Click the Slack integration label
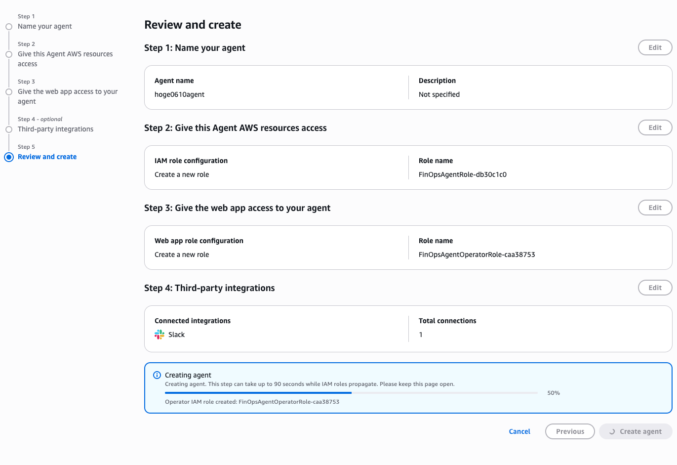 coord(176,335)
